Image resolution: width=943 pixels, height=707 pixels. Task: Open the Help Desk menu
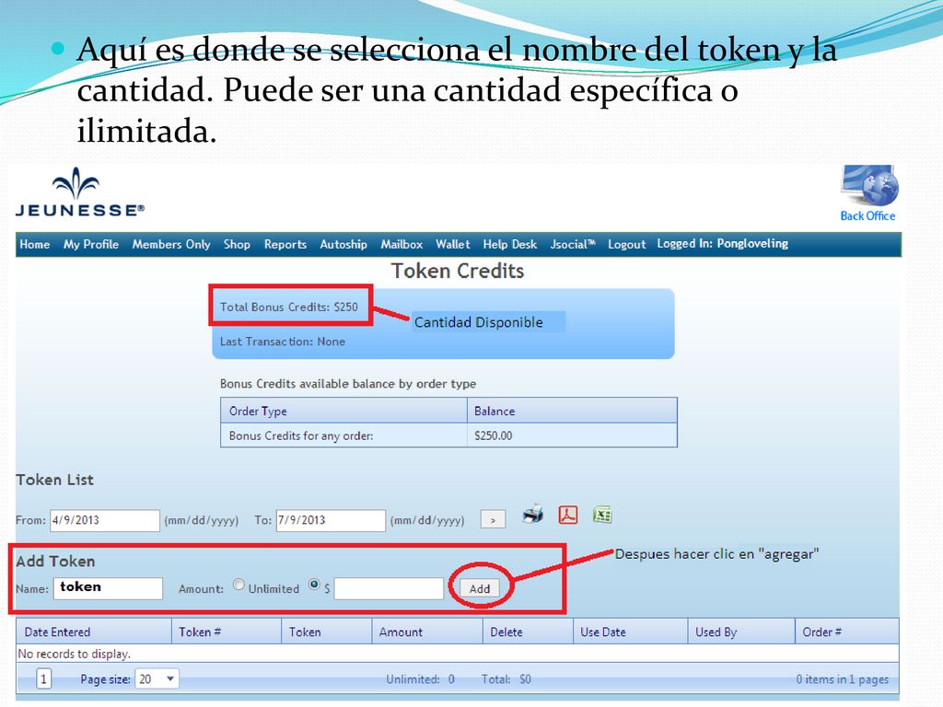pos(510,245)
